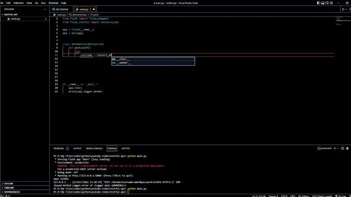Run the Python file with play icon

coord(343,9)
